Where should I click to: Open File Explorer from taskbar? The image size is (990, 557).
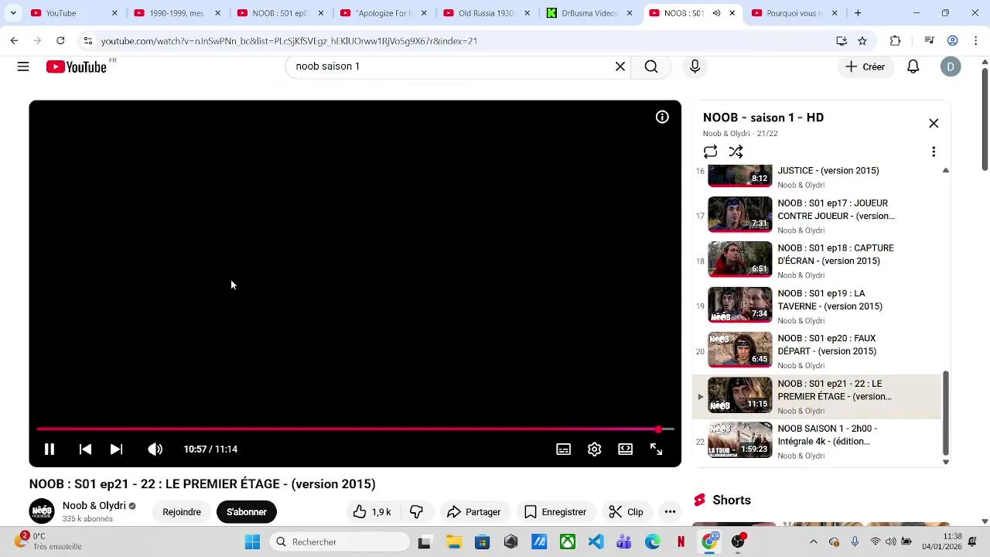click(454, 542)
